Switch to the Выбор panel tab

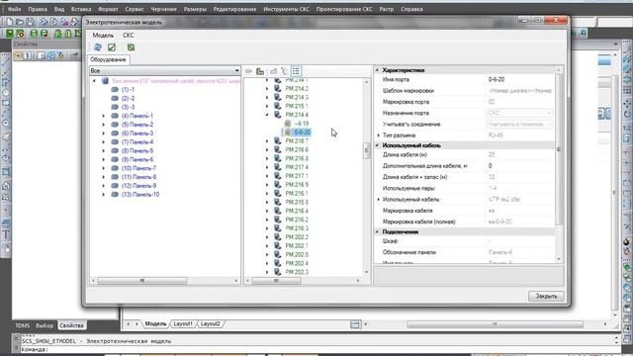pos(45,325)
